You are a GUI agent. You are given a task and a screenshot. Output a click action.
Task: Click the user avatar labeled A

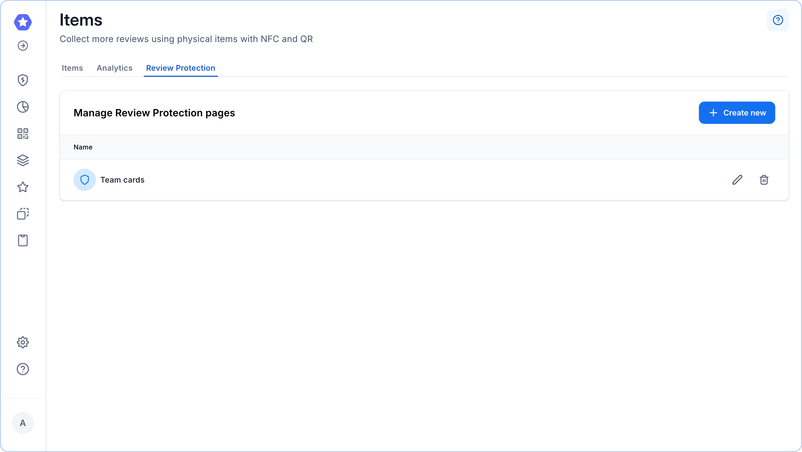click(23, 423)
